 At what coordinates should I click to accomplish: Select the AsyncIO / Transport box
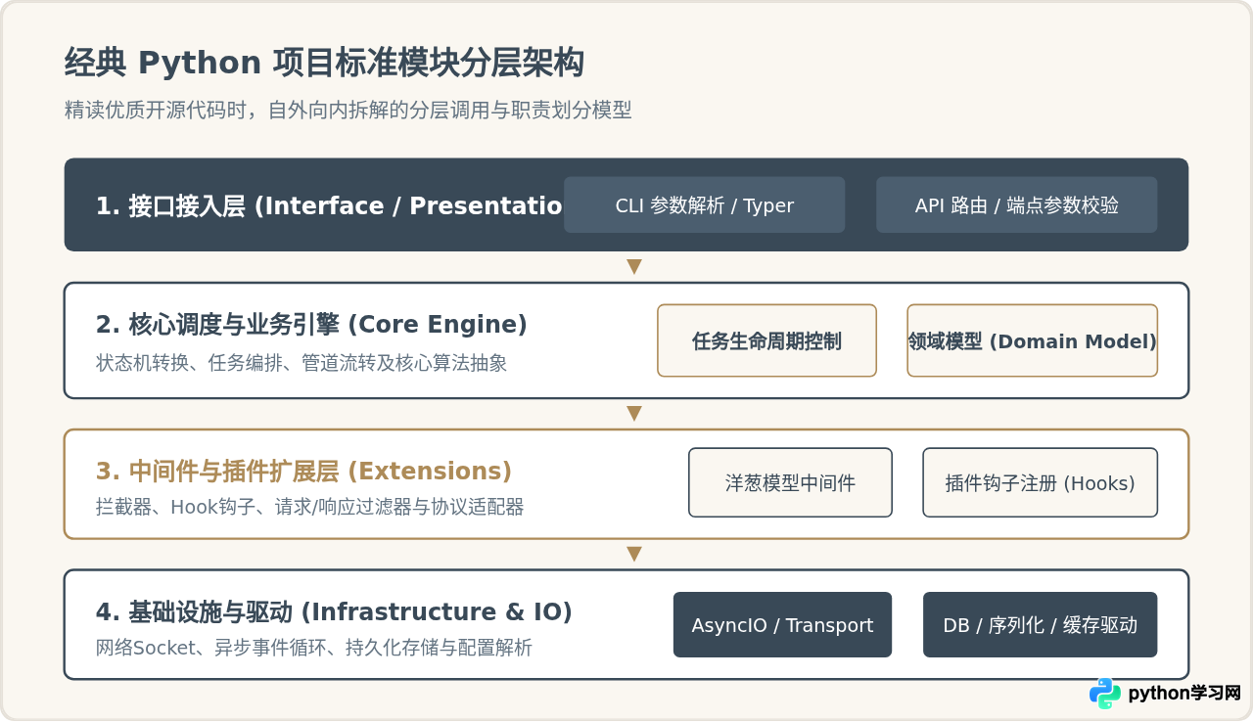click(x=782, y=624)
